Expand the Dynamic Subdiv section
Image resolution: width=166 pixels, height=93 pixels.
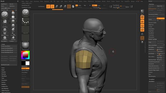tap(153, 22)
